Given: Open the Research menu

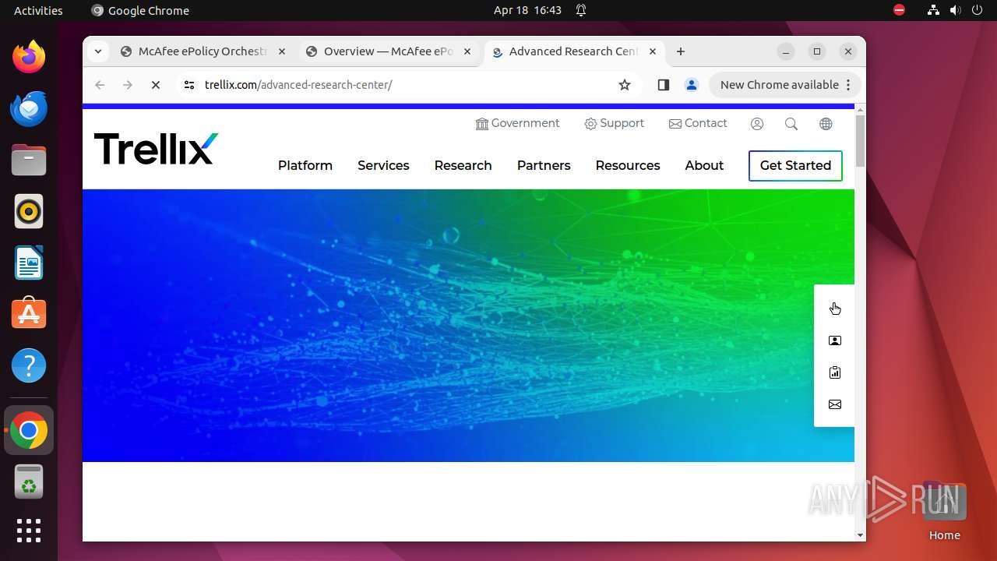Looking at the screenshot, I should click(x=463, y=165).
